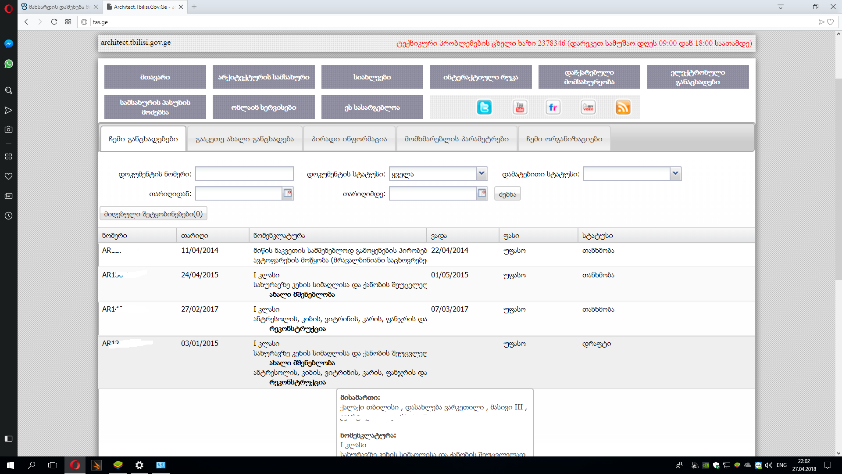The height and width of the screenshot is (474, 842).
Task: Click the Flickr social icon
Action: (553, 107)
